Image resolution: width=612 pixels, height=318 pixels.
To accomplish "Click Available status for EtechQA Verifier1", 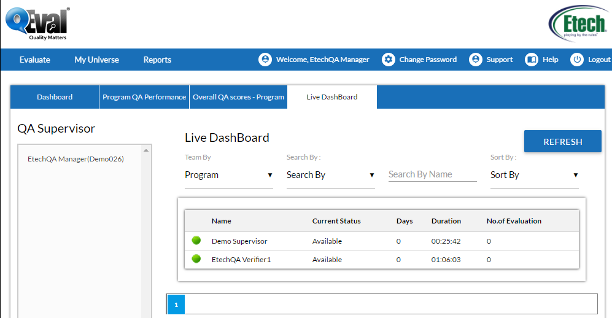I will pos(327,260).
